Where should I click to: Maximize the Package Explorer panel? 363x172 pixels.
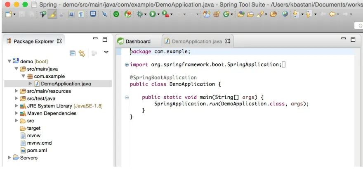click(x=105, y=40)
